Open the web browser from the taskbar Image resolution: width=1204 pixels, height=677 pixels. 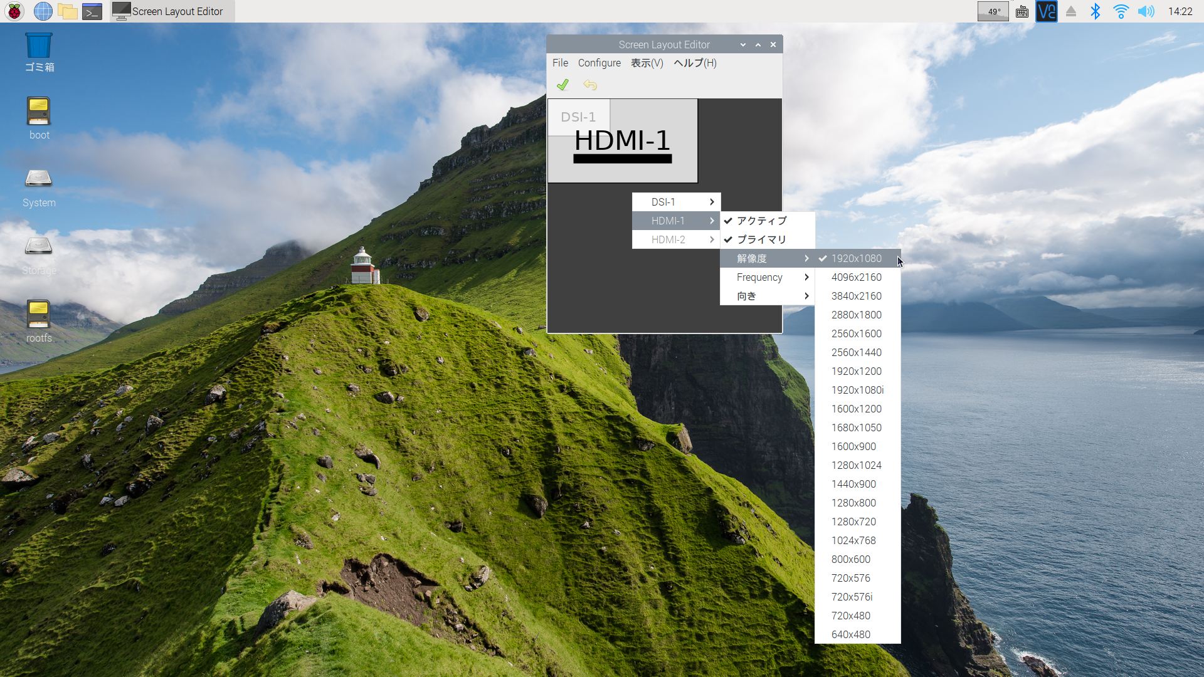tap(43, 11)
